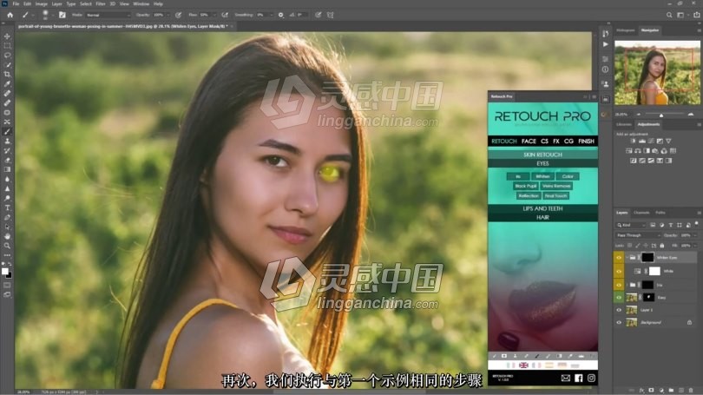Open the Smoothing value dropdown
Viewport: 703px width, 395px height.
(272, 15)
